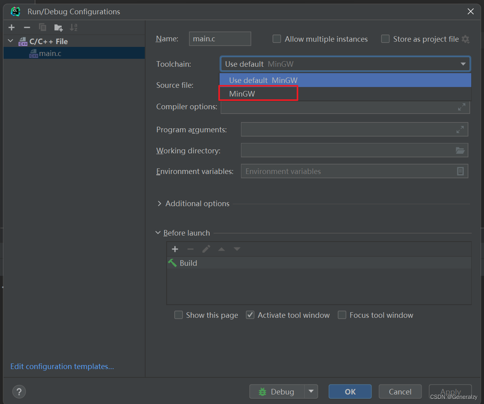This screenshot has width=484, height=404.
Task: Expand Additional options section
Action: click(159, 203)
